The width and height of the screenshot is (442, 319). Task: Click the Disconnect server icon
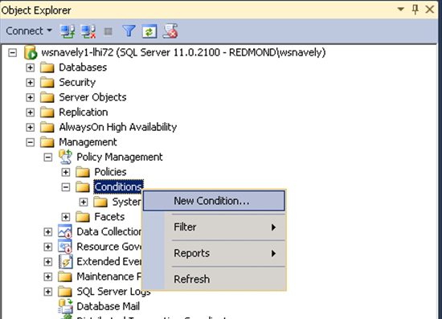coord(88,31)
